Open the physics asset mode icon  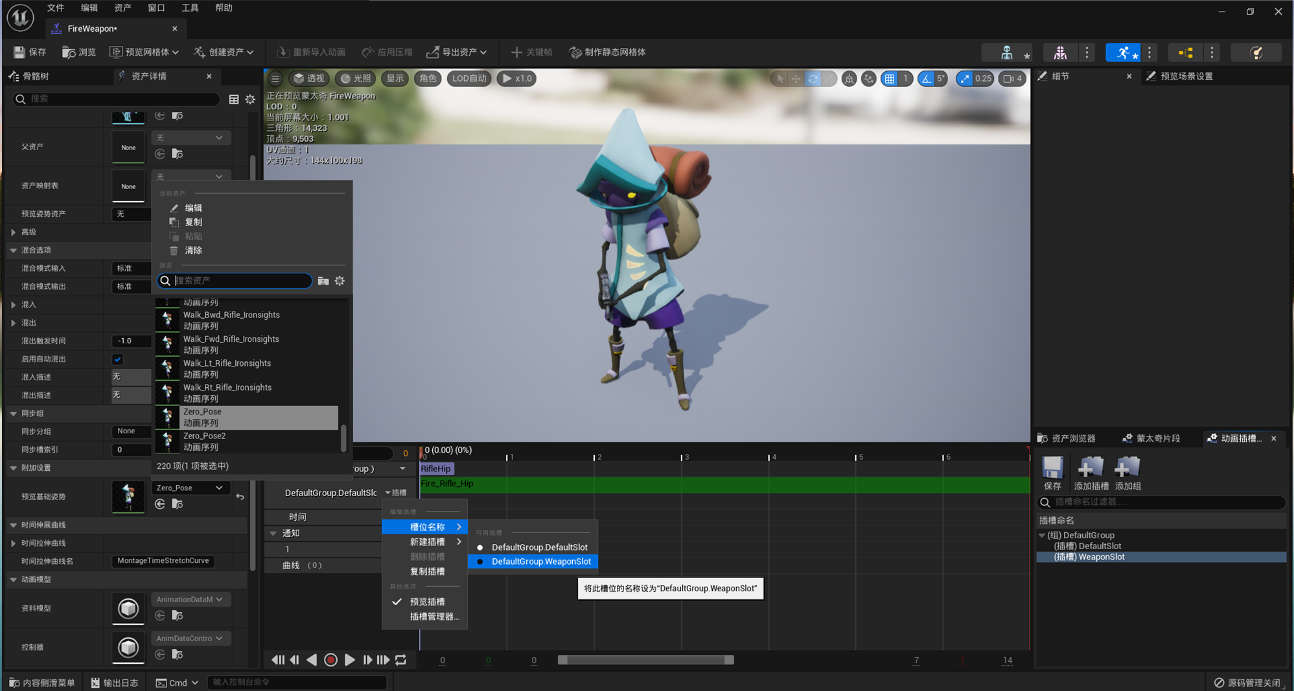[x=1256, y=52]
